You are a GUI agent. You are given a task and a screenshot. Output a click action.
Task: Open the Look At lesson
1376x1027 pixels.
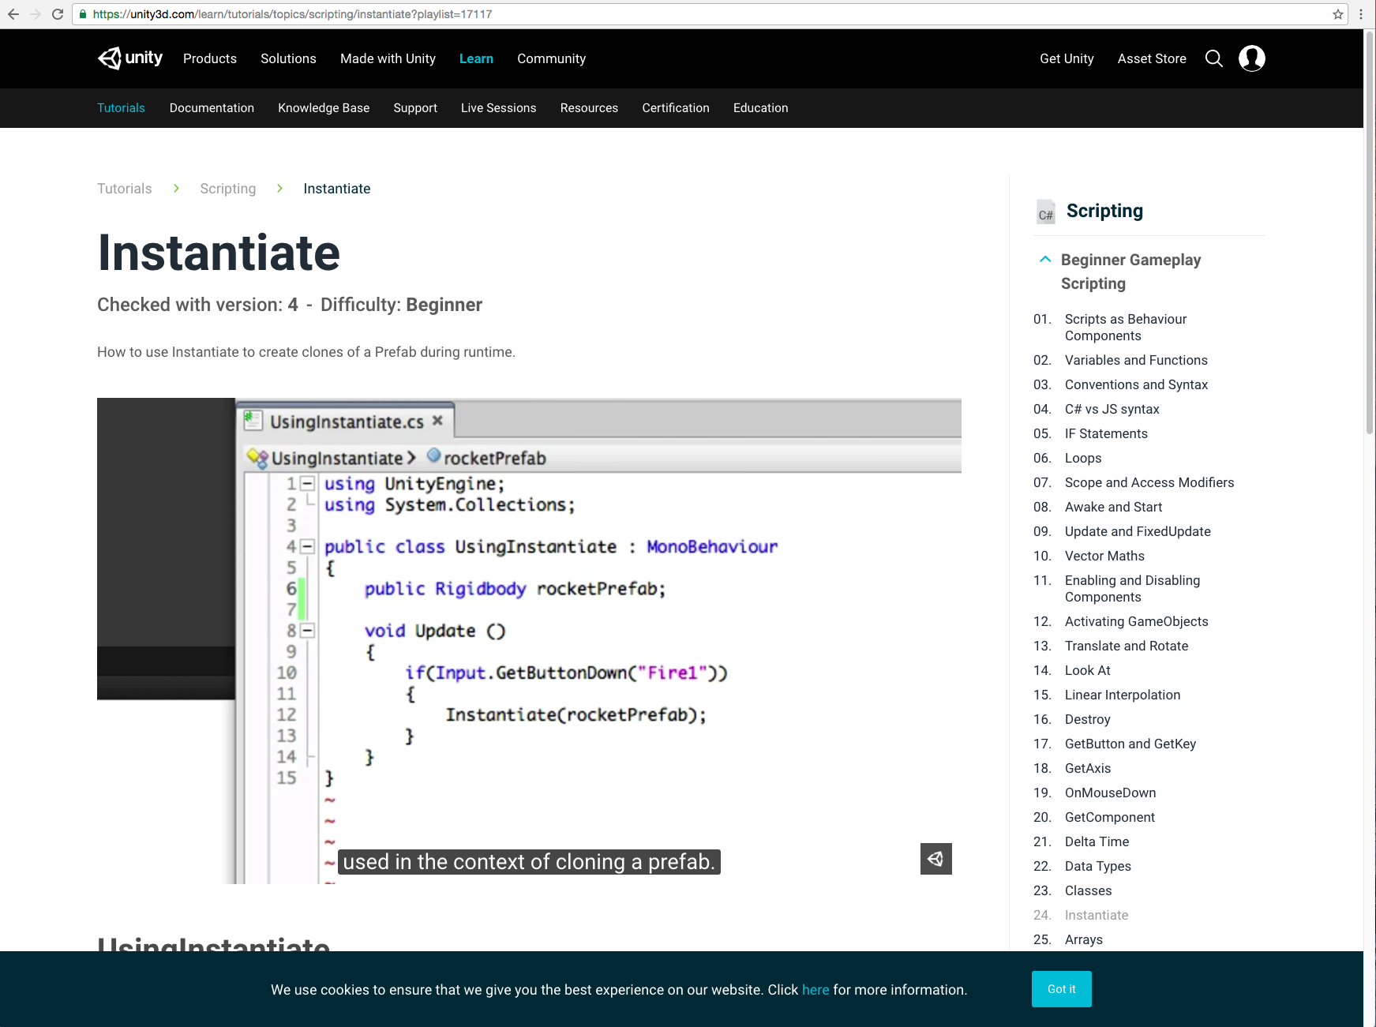(x=1087, y=670)
